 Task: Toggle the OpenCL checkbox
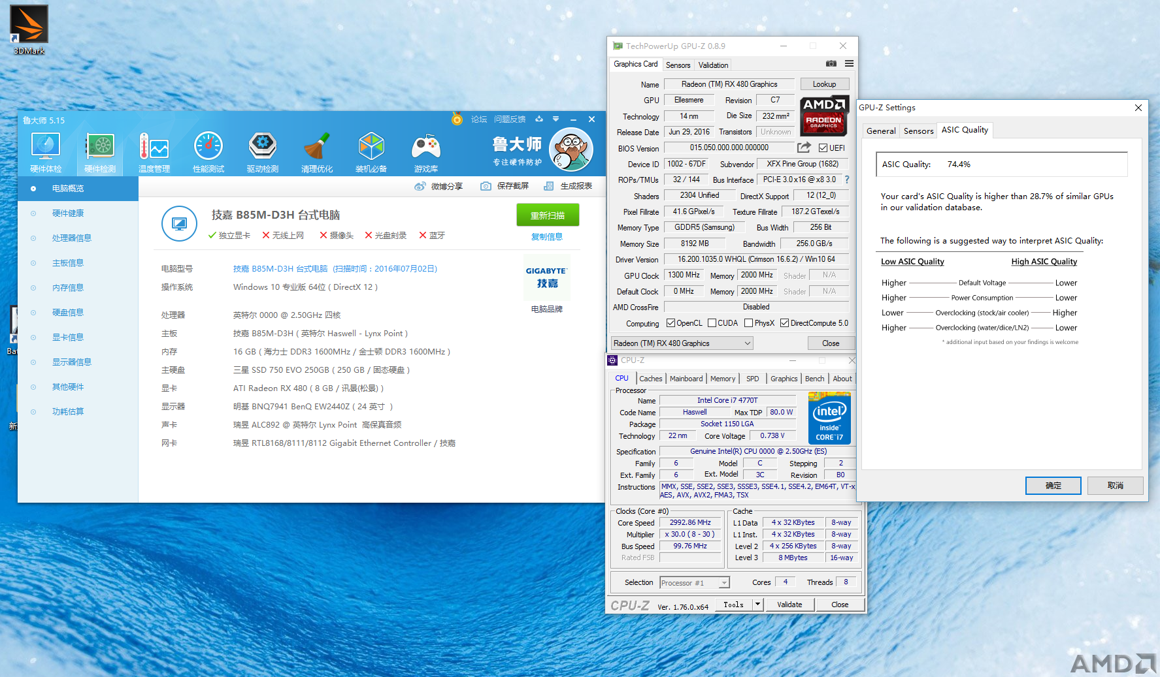(x=671, y=323)
